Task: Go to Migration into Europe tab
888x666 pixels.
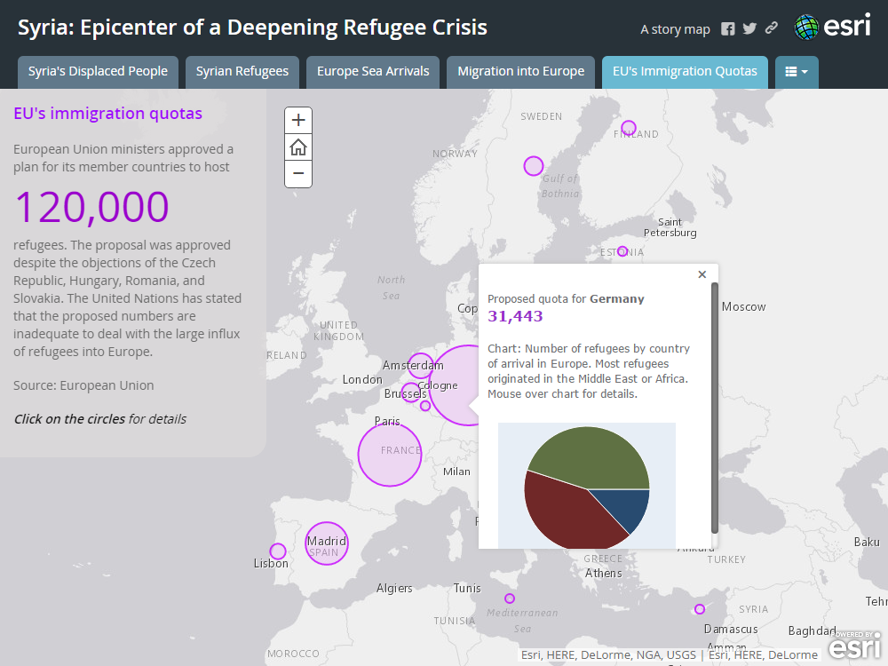Action: (x=520, y=72)
